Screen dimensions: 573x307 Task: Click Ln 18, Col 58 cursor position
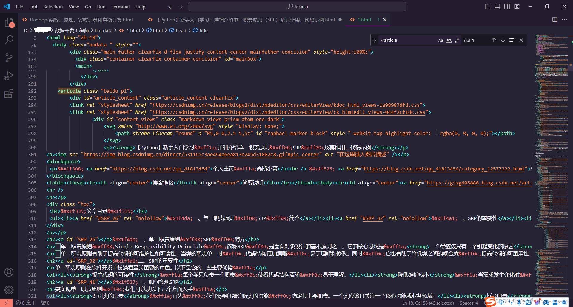(x=428, y=303)
